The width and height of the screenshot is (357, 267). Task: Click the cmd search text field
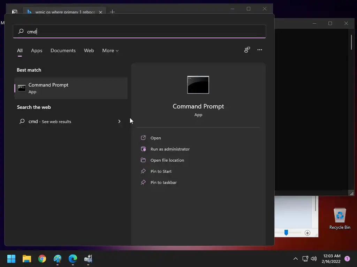139,32
